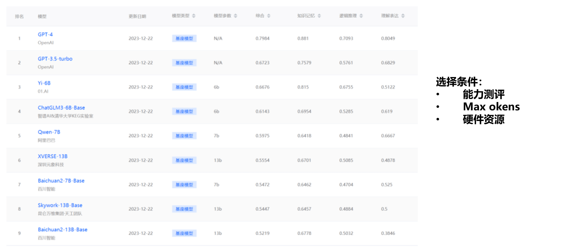Select GPT-4's 知识记忆 score 0.881

(303, 38)
